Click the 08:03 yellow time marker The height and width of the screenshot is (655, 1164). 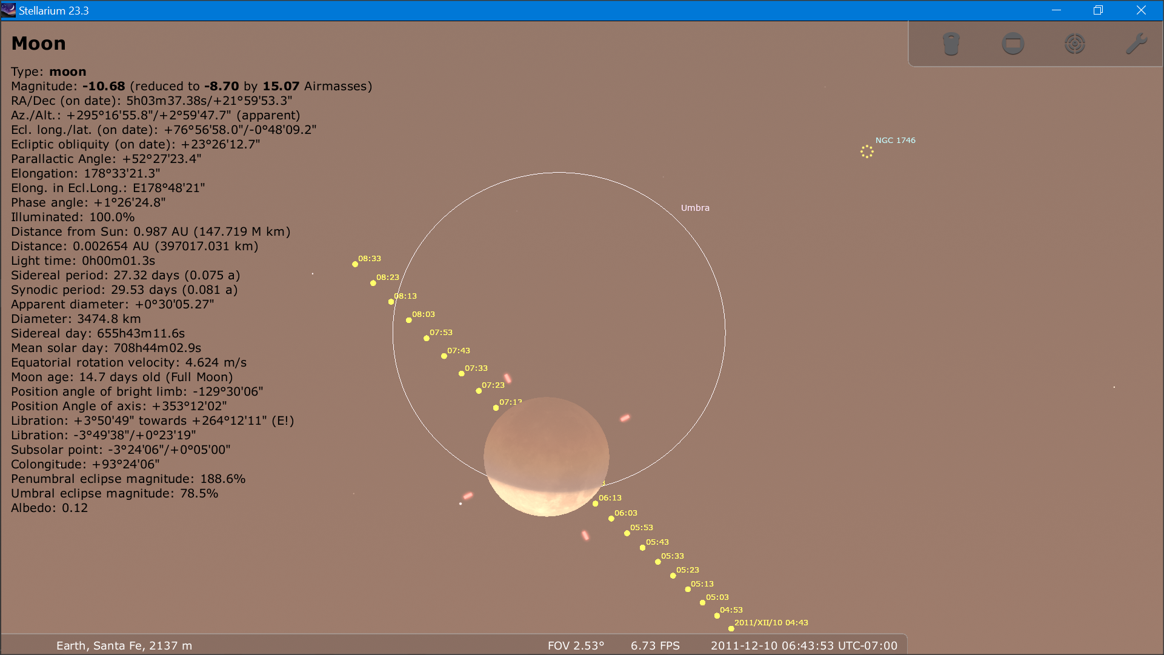coord(408,320)
